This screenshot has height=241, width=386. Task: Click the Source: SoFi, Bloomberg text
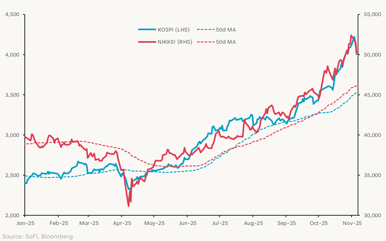[37, 236]
